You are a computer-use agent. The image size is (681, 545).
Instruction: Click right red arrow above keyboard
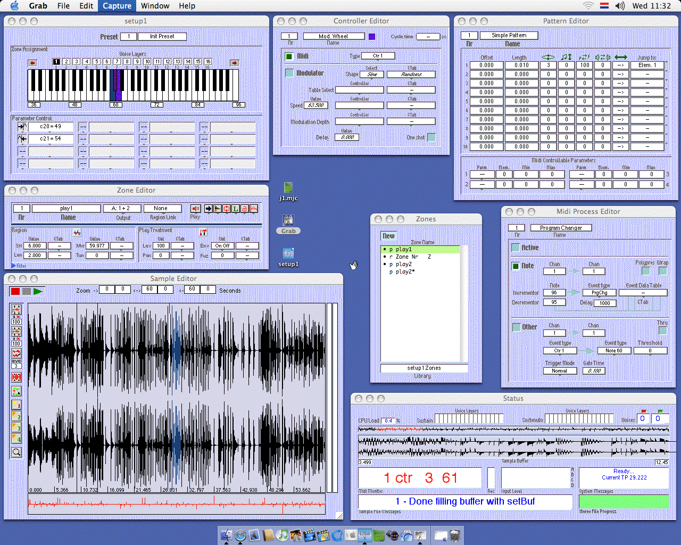click(234, 63)
